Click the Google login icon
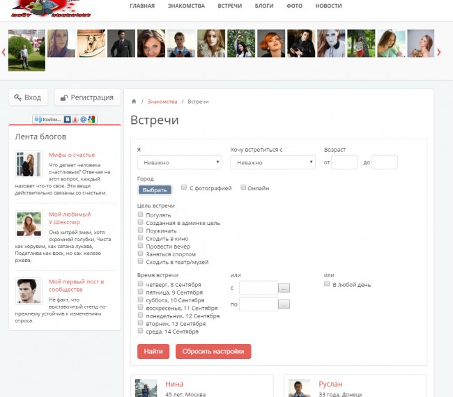 [92, 120]
